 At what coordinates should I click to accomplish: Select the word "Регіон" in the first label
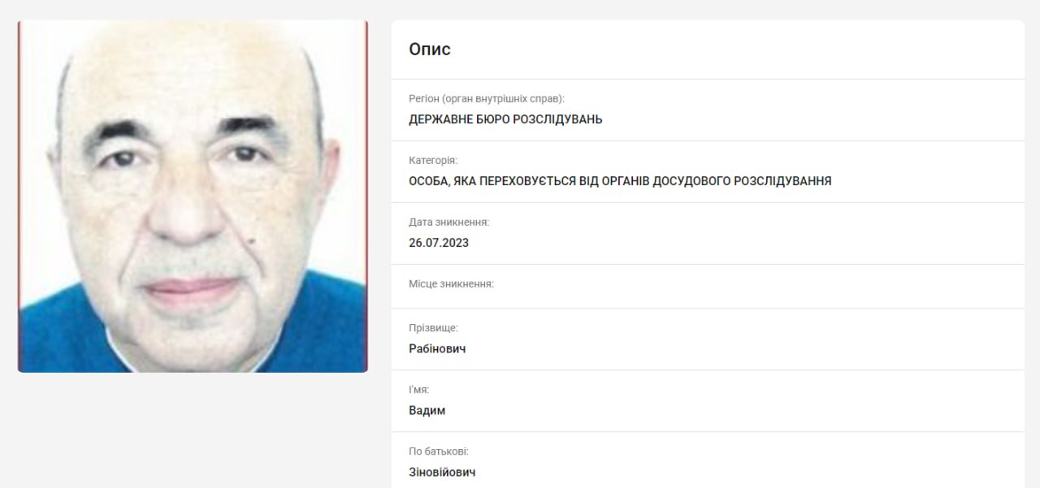(424, 99)
